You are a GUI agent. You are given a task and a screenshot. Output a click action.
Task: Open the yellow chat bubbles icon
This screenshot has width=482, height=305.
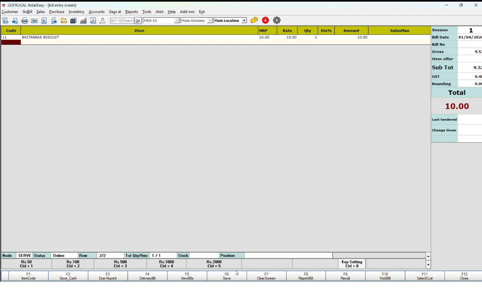tap(254, 20)
